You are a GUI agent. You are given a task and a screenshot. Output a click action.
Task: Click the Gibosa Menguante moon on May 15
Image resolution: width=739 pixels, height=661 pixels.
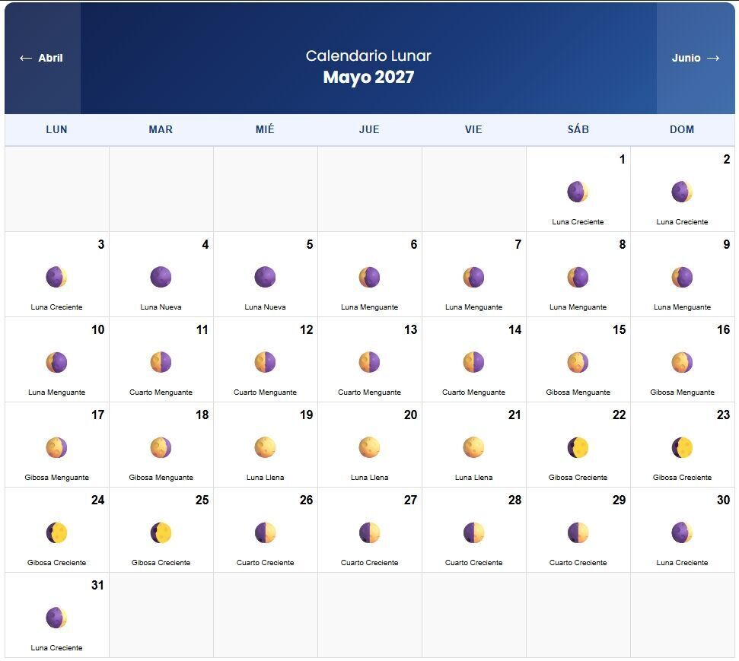click(x=578, y=362)
